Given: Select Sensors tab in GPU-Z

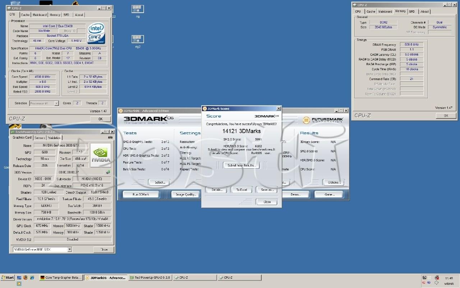Looking at the screenshot, I should click(x=40, y=138).
